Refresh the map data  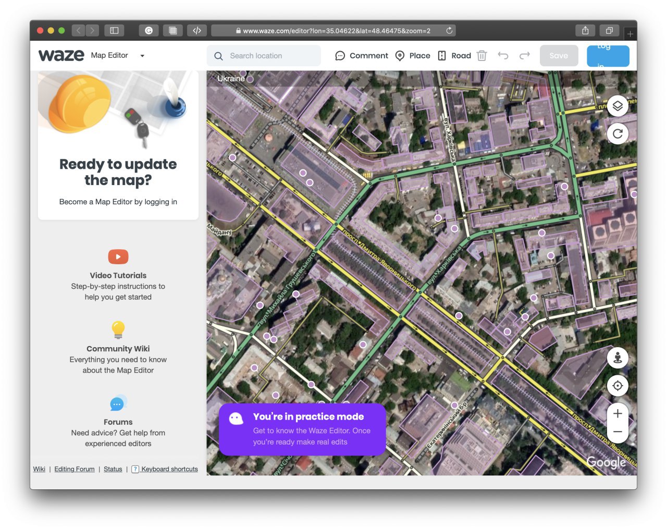coord(617,134)
